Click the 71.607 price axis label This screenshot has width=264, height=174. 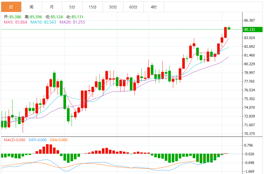[249, 125]
